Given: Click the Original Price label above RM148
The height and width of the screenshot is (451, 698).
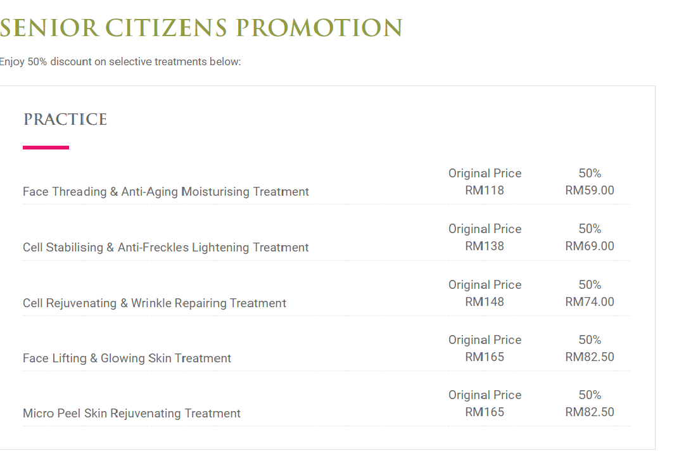Looking at the screenshot, I should (x=485, y=284).
